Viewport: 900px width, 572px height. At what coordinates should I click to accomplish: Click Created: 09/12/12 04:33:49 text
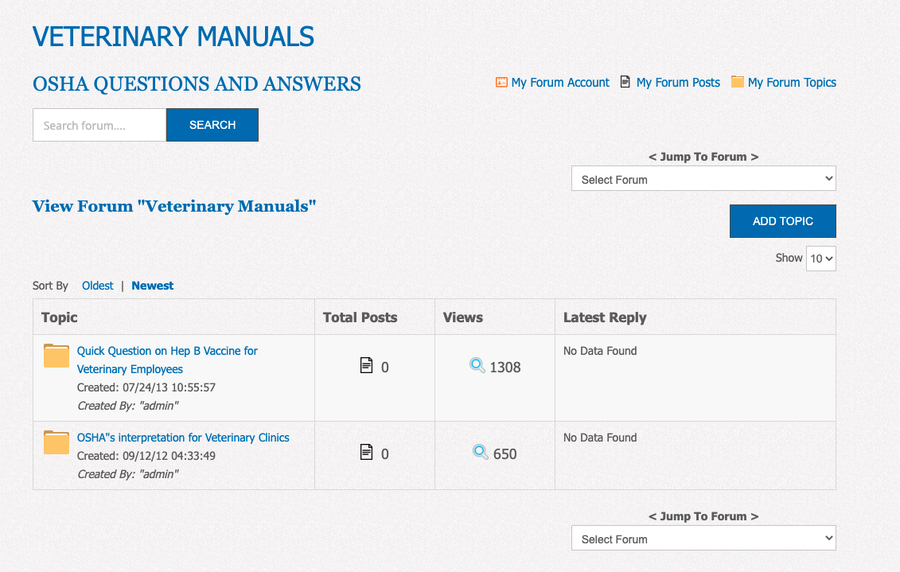[x=146, y=456]
